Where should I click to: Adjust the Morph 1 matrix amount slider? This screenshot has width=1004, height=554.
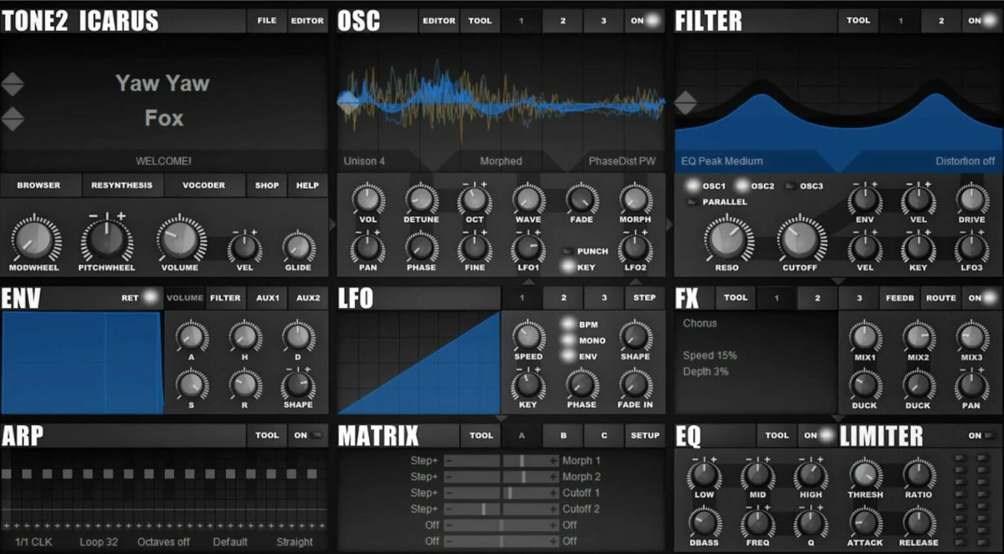click(501, 461)
